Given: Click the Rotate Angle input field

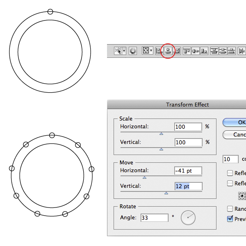Looking at the screenshot, I should pos(154,218).
